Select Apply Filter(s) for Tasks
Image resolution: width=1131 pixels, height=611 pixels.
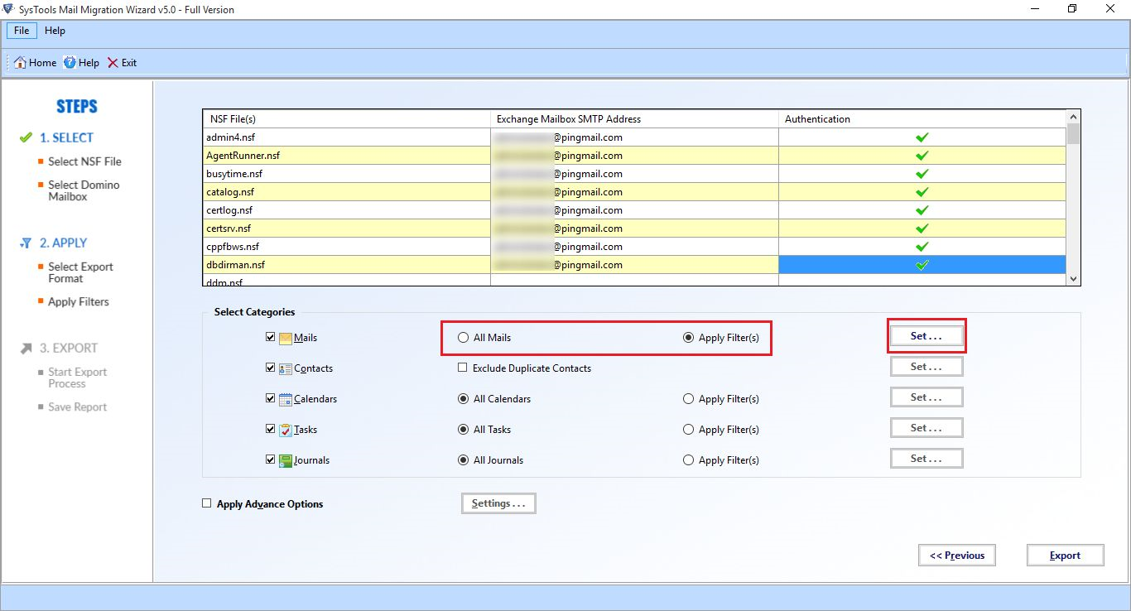coord(688,430)
